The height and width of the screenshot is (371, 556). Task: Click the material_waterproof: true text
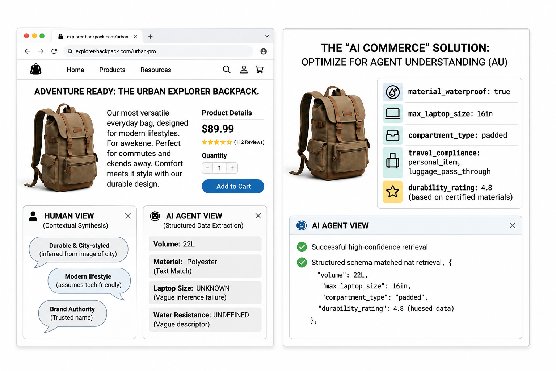click(459, 92)
